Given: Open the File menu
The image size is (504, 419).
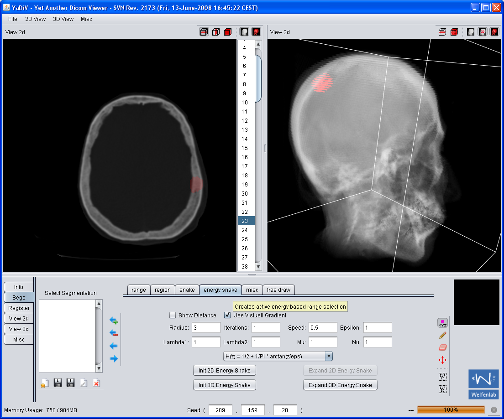Looking at the screenshot, I should (x=13, y=19).
